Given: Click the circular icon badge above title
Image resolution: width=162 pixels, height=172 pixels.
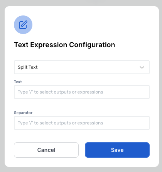Looking at the screenshot, I should (23, 25).
